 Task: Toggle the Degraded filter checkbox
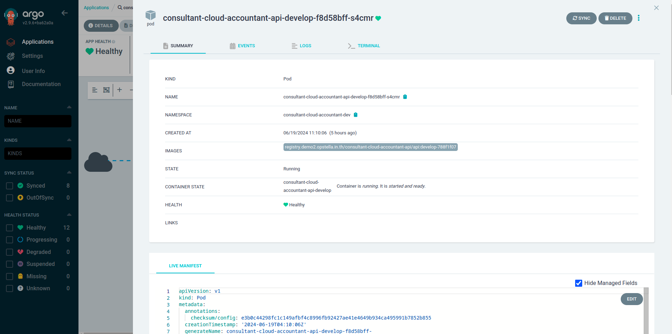tap(10, 252)
